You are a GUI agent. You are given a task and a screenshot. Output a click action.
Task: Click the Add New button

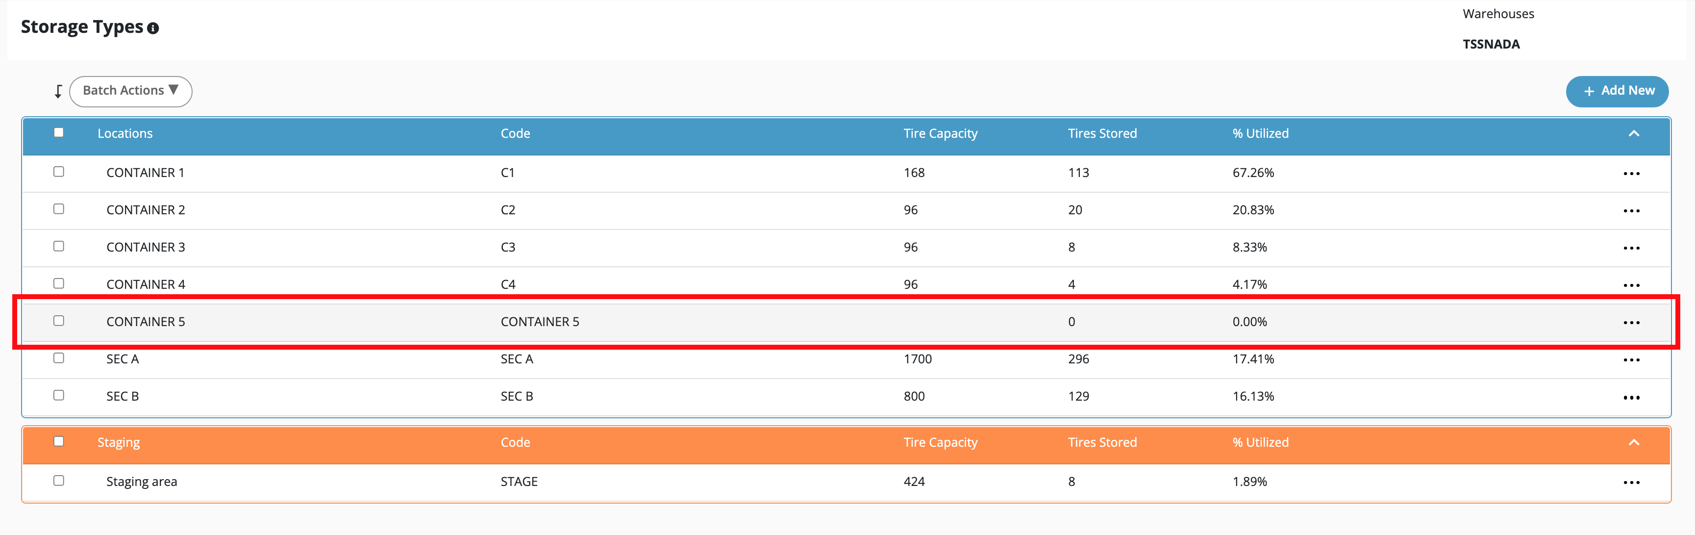pos(1617,91)
